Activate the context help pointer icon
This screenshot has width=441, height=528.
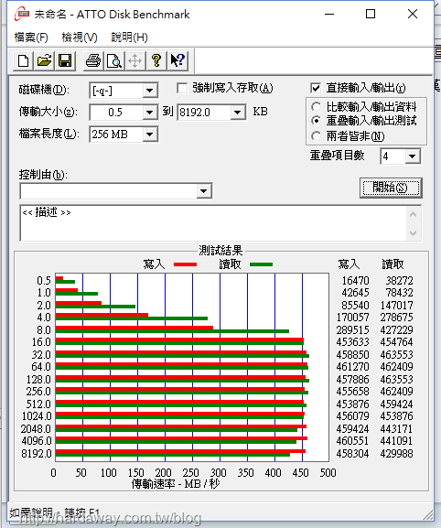(x=177, y=61)
